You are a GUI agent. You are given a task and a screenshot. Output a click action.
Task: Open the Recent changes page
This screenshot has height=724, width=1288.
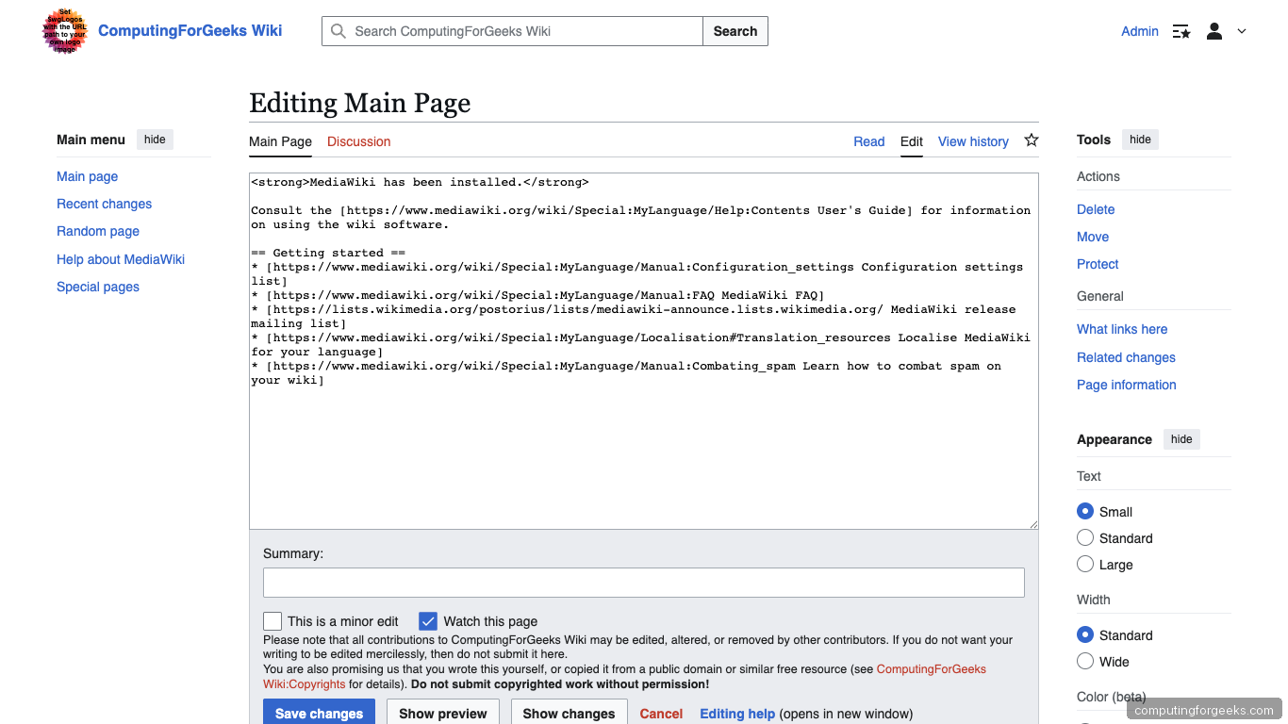pyautogui.click(x=104, y=204)
